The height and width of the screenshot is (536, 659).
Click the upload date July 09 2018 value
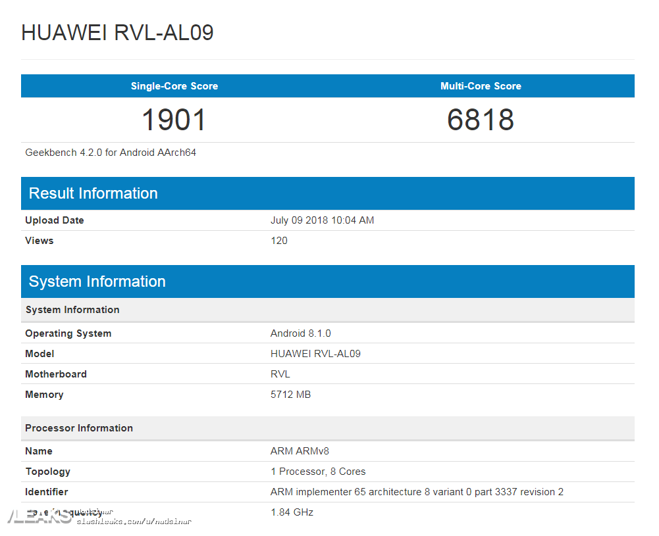pos(322,220)
